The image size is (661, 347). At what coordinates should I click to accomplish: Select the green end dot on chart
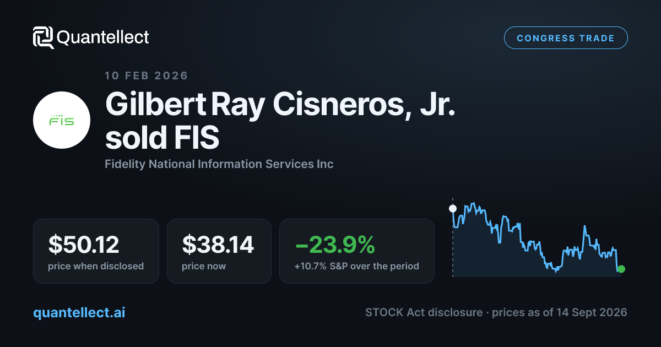[621, 269]
